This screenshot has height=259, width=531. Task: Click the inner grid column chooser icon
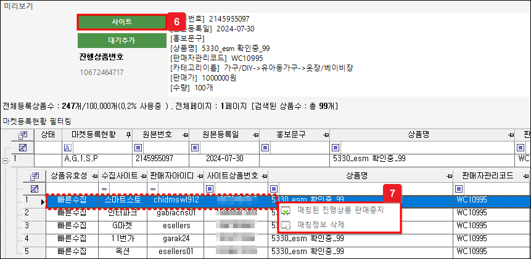tap(35, 176)
